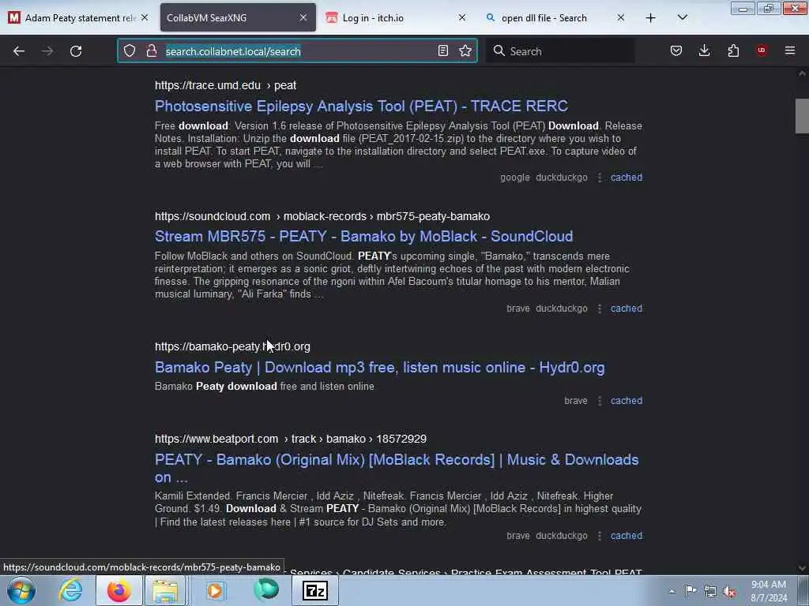Open Windows Media Player taskbar icon
Viewport: 809px width, 606px height.
pyautogui.click(x=215, y=590)
